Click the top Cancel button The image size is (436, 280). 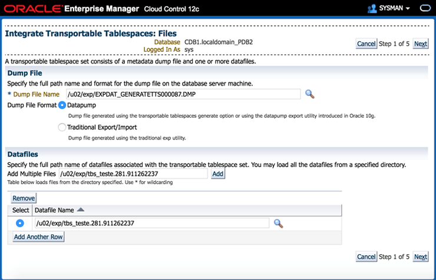(x=366, y=44)
